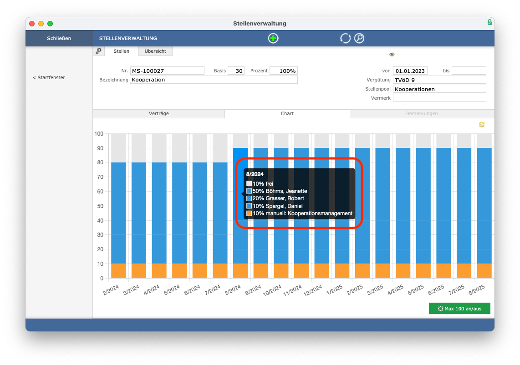Open the Verträge tab
Viewport: 520px width, 365px height.
[x=158, y=113]
